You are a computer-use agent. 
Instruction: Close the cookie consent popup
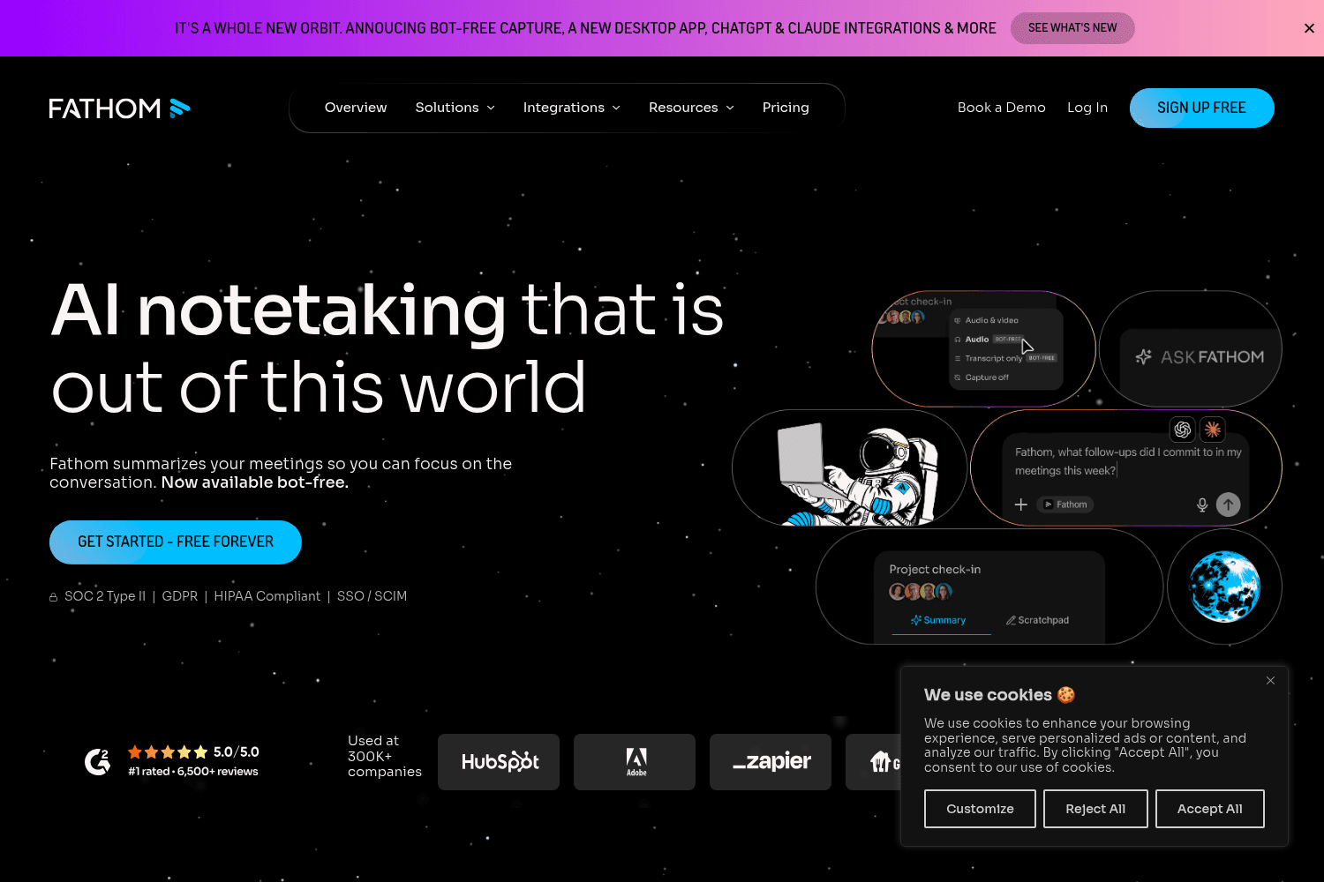click(x=1270, y=680)
